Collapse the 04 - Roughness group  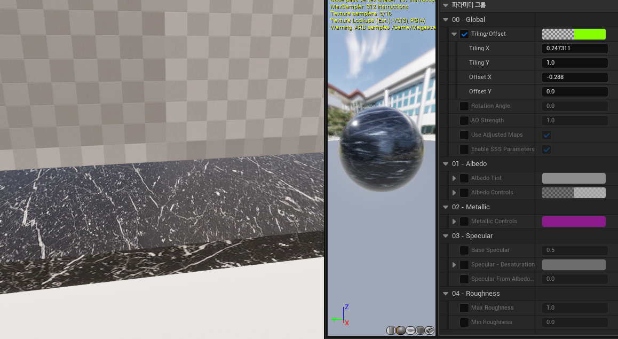(x=446, y=294)
